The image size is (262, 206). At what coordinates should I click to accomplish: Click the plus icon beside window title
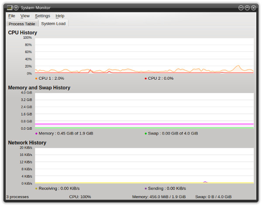(16, 8)
